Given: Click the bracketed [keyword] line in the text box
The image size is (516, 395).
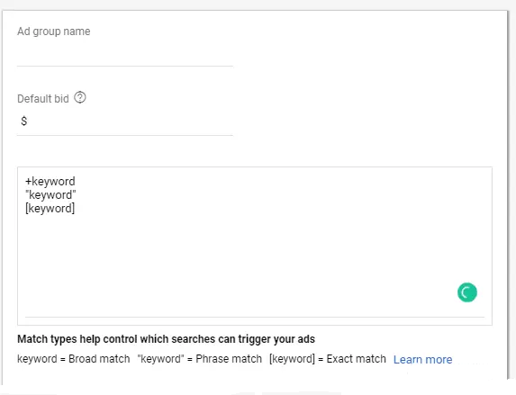Looking at the screenshot, I should click(x=50, y=209).
